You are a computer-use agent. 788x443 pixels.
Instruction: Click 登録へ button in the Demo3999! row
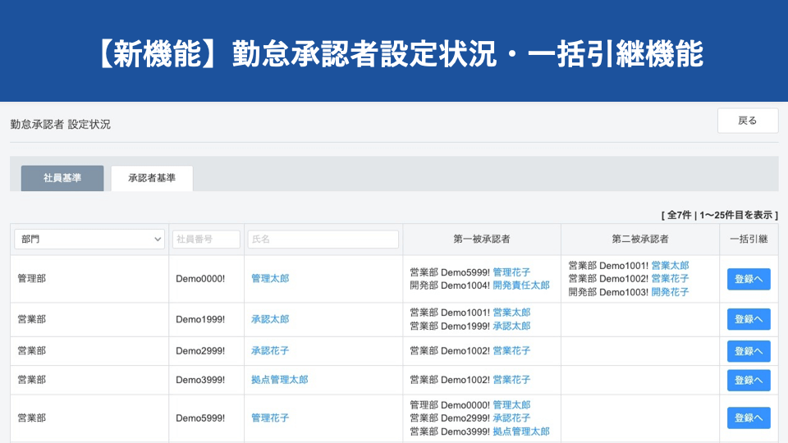(749, 380)
